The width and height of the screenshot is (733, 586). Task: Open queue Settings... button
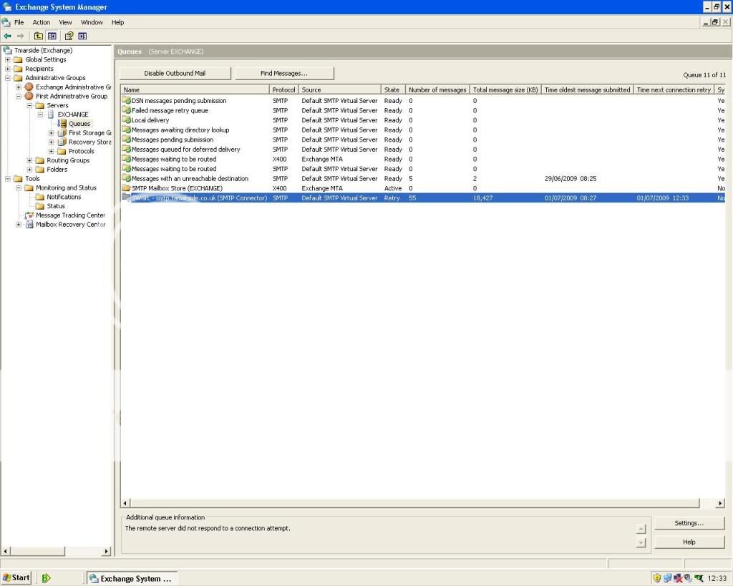pos(689,523)
